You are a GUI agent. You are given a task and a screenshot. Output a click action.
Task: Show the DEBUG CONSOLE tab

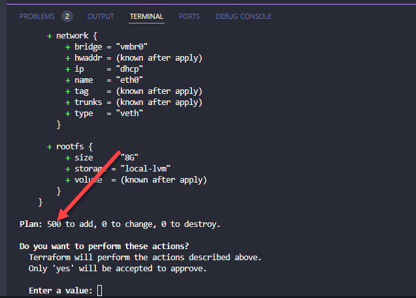[x=243, y=16]
